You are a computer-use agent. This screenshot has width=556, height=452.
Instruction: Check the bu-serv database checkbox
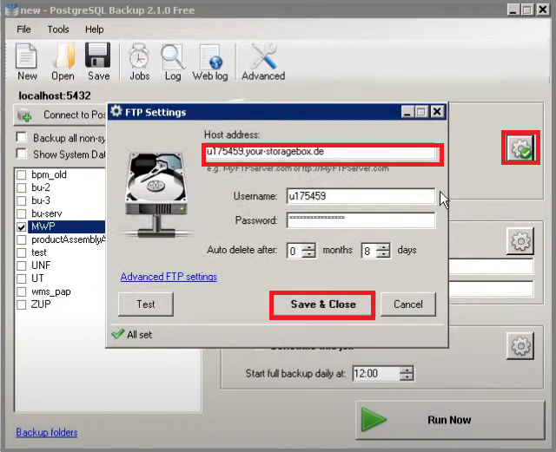[22, 213]
